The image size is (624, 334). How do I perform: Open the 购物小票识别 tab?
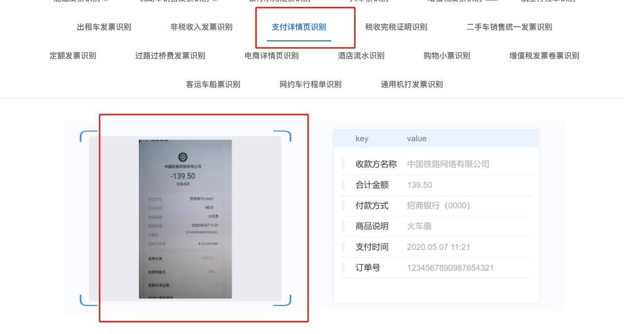[447, 56]
